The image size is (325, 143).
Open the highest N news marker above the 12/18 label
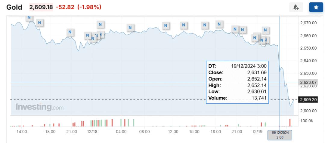click(100, 24)
